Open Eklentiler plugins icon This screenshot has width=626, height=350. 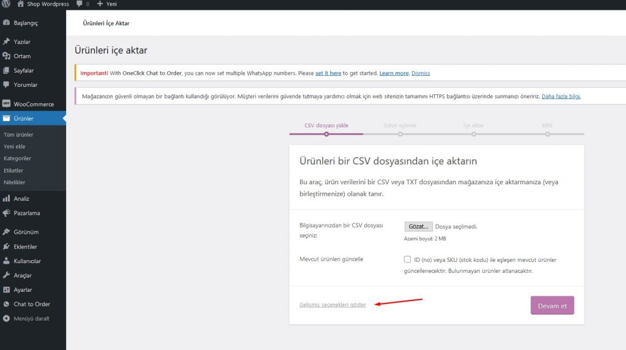pos(6,247)
